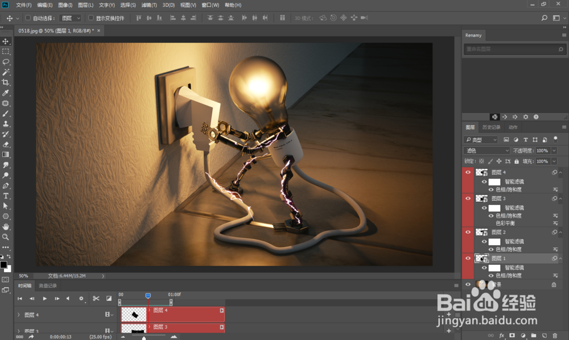
Task: Toggle 色相/饱和度 visibility under 图层 2
Action: 491,249
